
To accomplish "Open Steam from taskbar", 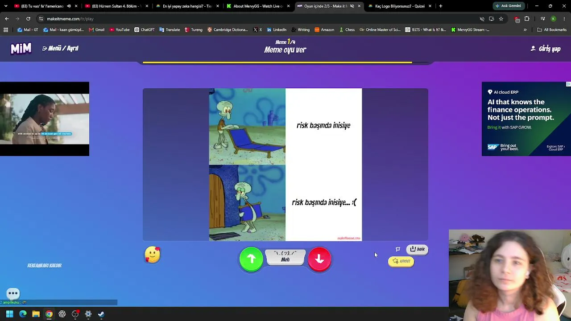I will pyautogui.click(x=101, y=314).
